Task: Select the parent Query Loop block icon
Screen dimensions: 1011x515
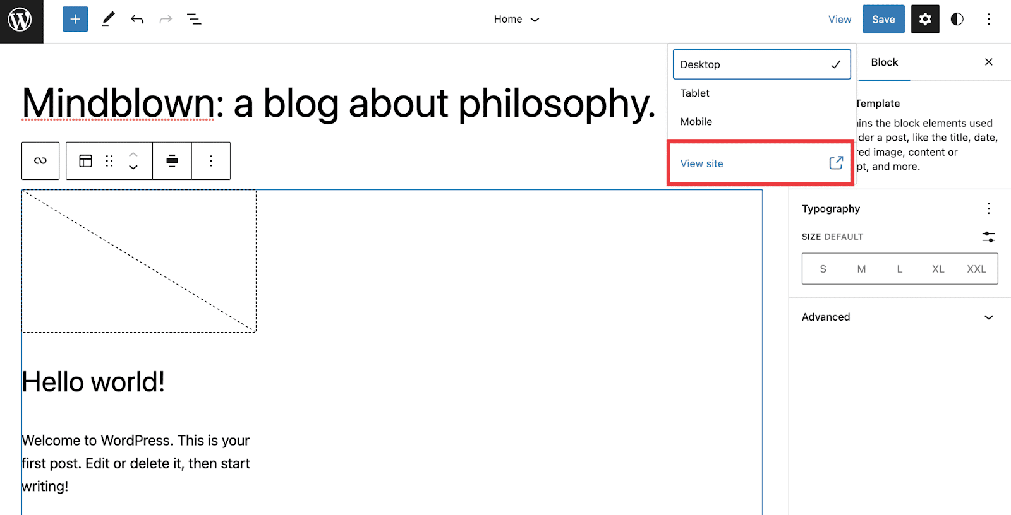Action: [x=40, y=161]
